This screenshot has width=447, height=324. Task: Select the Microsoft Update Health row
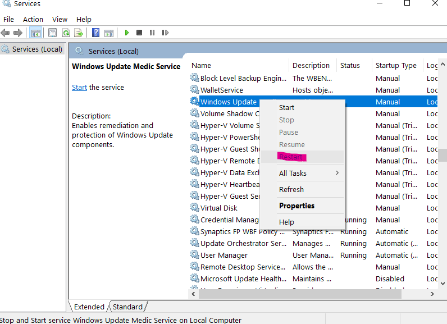tap(313, 279)
